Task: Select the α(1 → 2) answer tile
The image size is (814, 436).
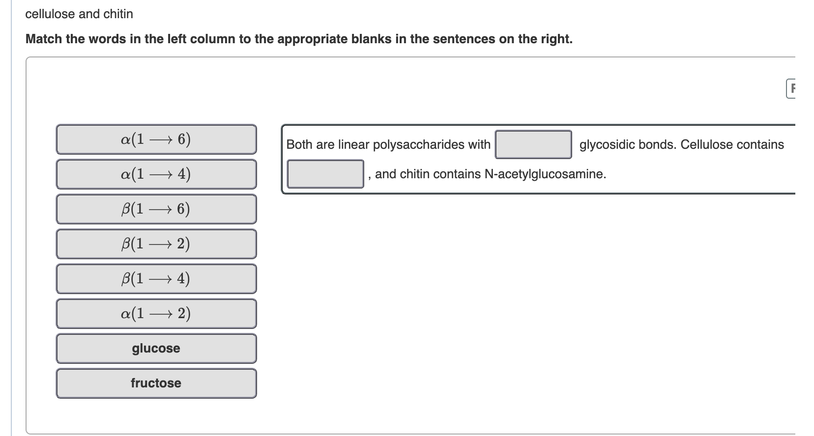Action: coord(156,313)
